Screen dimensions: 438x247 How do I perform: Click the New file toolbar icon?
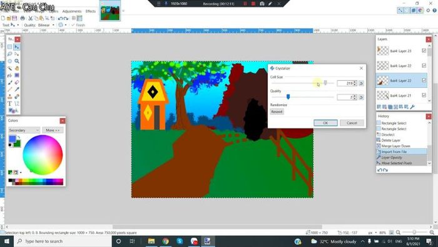3,18
